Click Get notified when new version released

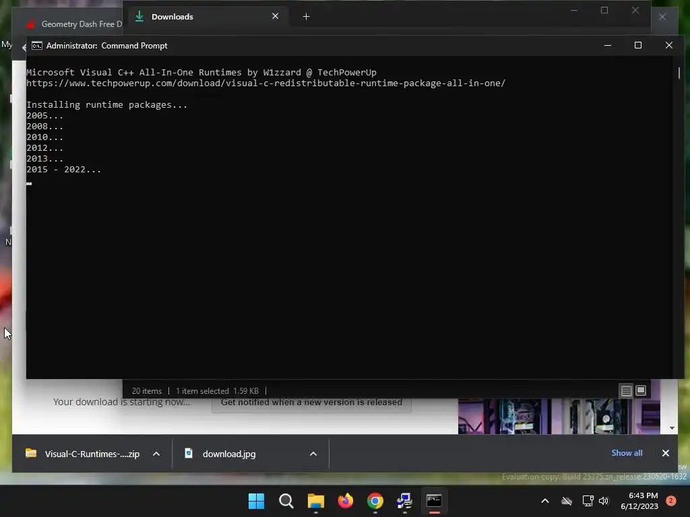click(x=311, y=403)
